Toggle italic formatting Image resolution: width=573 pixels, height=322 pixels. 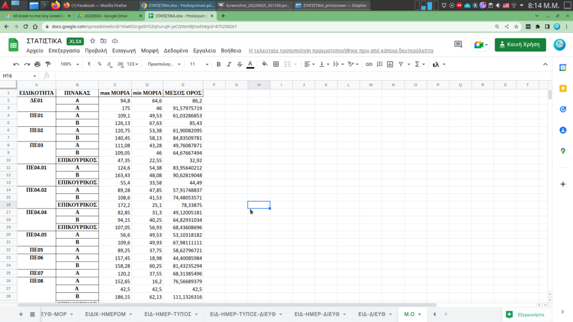(229, 64)
